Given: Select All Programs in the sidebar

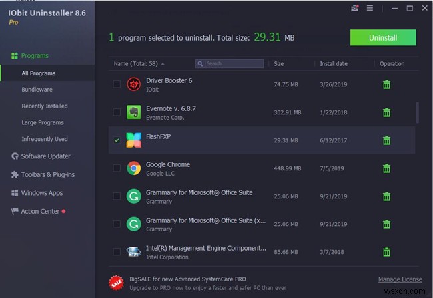Looking at the screenshot, I should pos(47,73).
